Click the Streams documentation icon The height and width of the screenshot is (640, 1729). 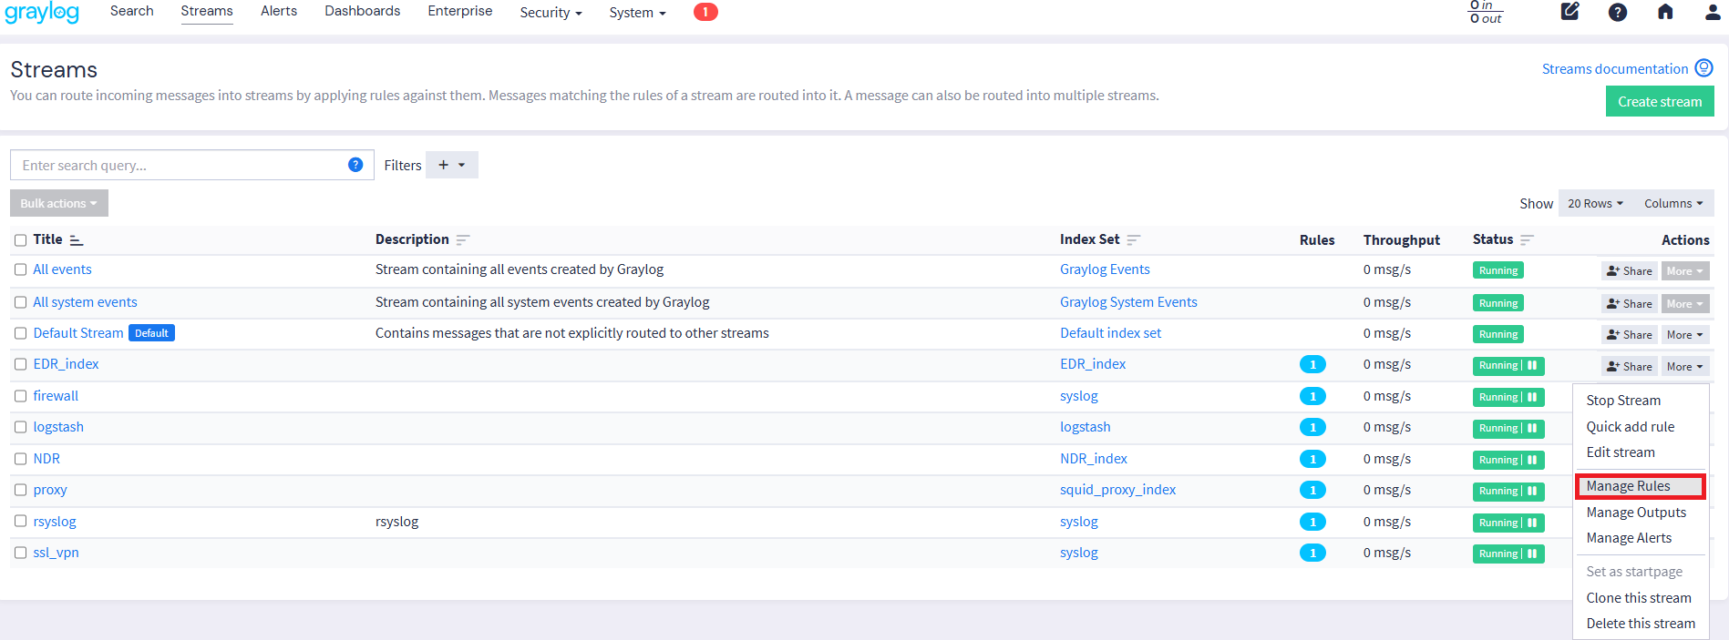[1703, 68]
